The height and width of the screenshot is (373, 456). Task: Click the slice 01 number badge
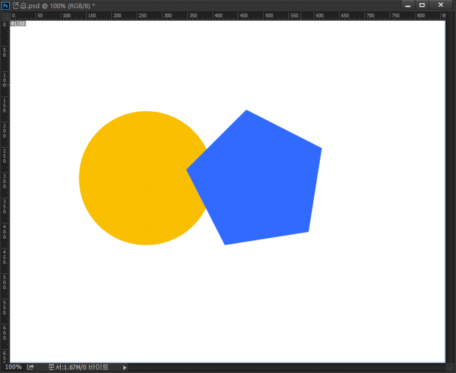pos(13,24)
